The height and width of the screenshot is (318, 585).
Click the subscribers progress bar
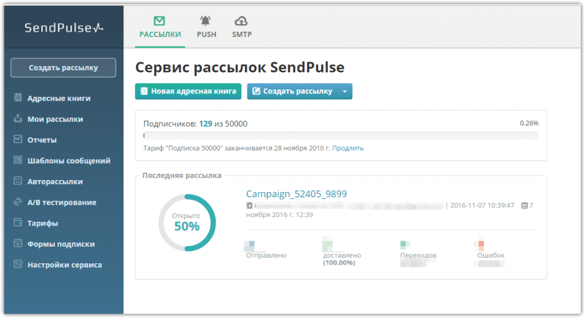point(341,136)
